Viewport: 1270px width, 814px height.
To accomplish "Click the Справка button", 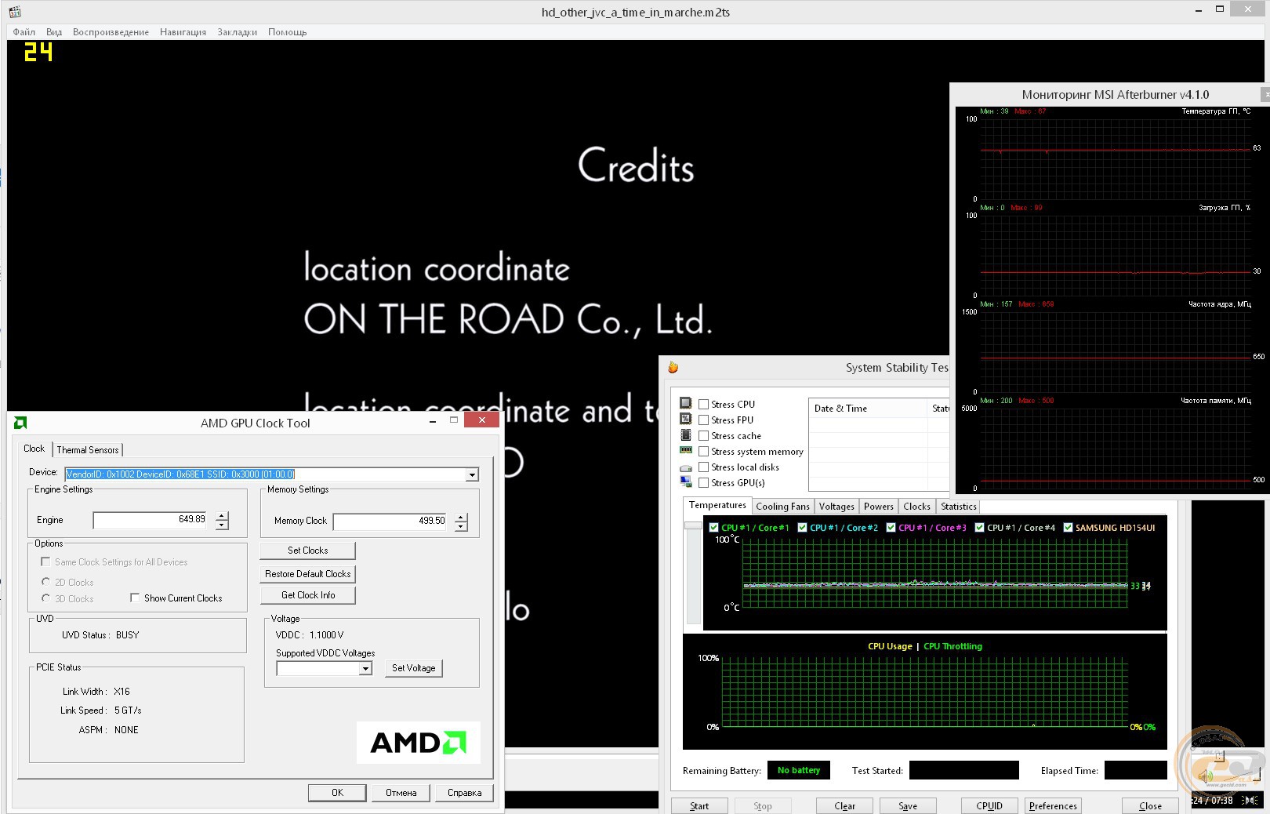I will point(464,793).
